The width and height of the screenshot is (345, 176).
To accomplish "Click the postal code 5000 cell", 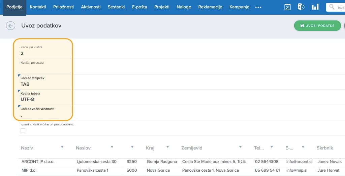I will (x=132, y=170).
